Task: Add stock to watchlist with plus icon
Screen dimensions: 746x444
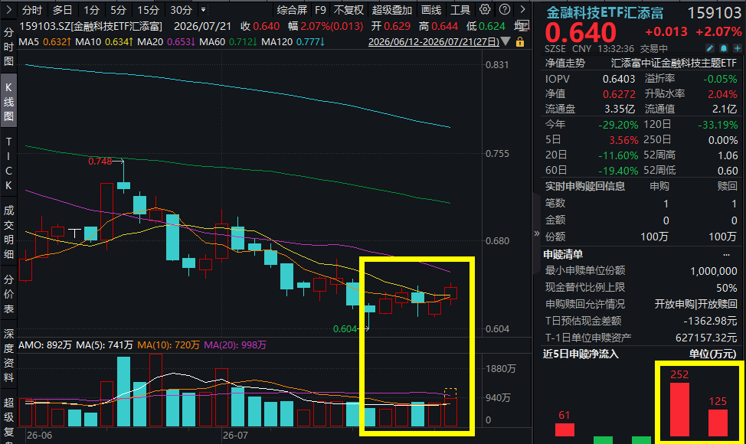Action: pyautogui.click(x=737, y=48)
